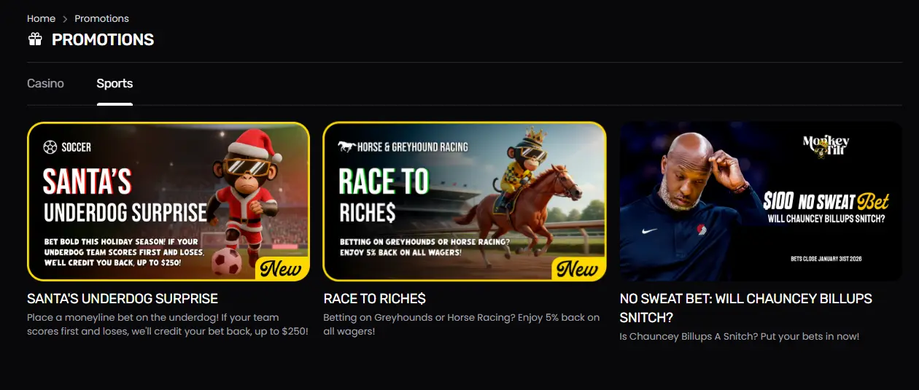Click the SANTA'S UNDERDOG SURPRISE title
This screenshot has height=390, width=919.
(x=123, y=299)
